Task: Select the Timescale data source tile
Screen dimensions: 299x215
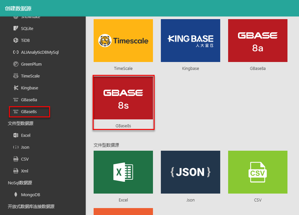Action: (x=123, y=41)
